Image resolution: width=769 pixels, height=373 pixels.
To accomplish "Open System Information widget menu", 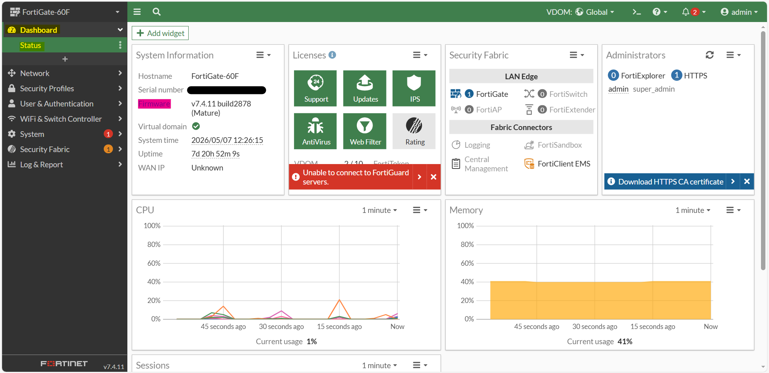I will [264, 55].
